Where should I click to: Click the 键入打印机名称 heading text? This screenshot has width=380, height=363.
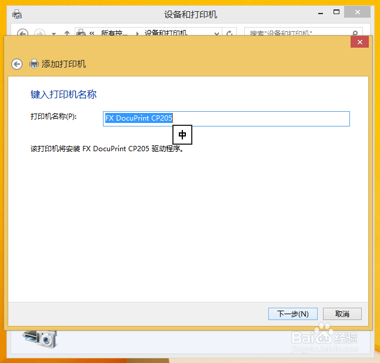[64, 95]
